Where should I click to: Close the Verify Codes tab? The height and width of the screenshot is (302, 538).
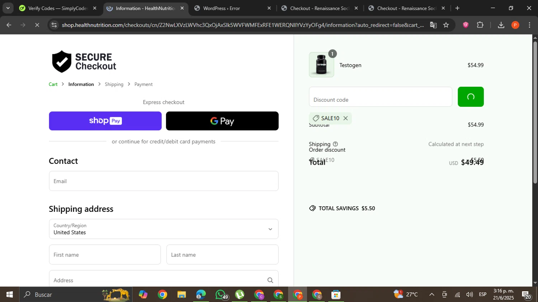click(x=95, y=8)
